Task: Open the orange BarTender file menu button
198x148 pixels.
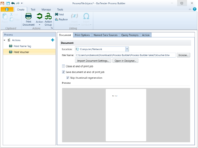Action: tap(7, 9)
